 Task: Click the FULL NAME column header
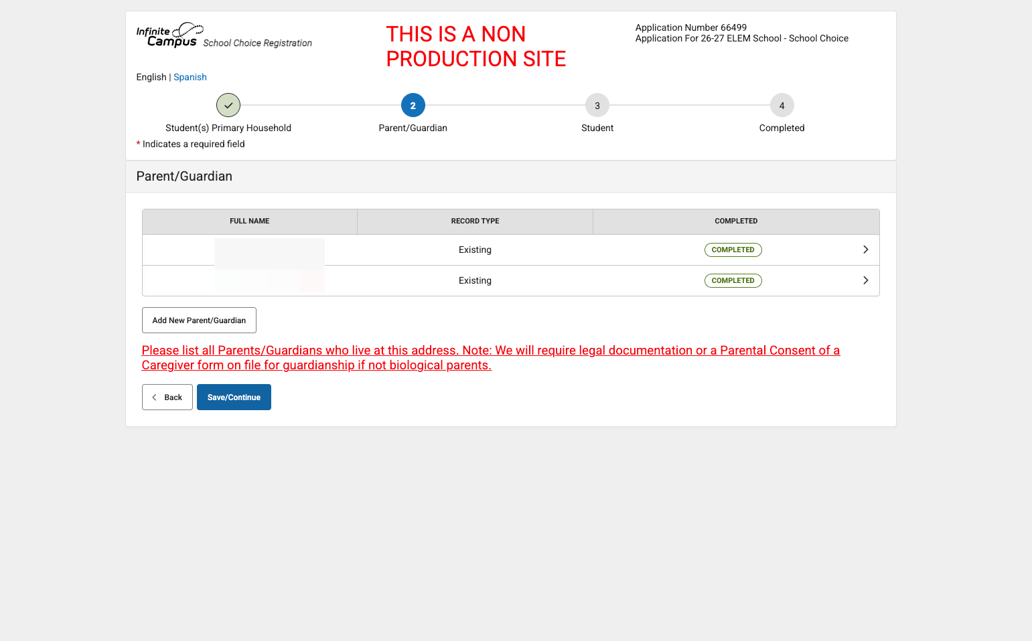pyautogui.click(x=250, y=221)
